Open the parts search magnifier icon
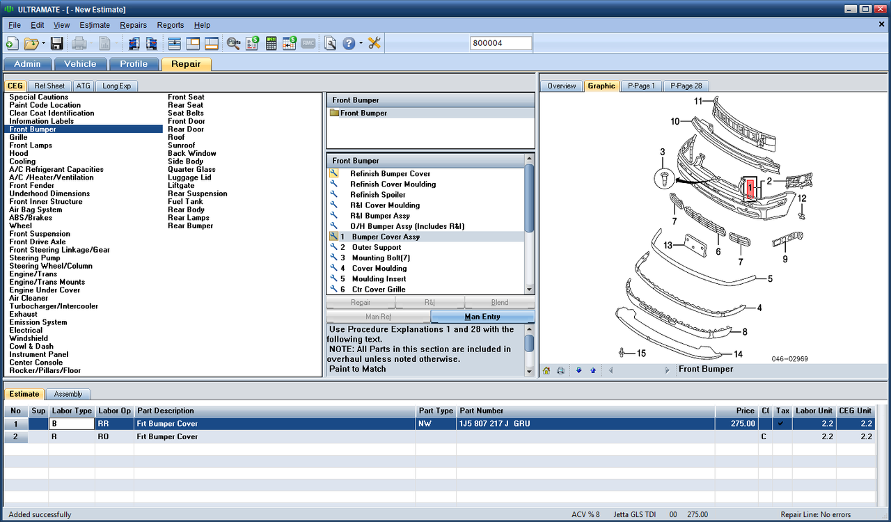The width and height of the screenshot is (891, 522). pyautogui.click(x=233, y=43)
